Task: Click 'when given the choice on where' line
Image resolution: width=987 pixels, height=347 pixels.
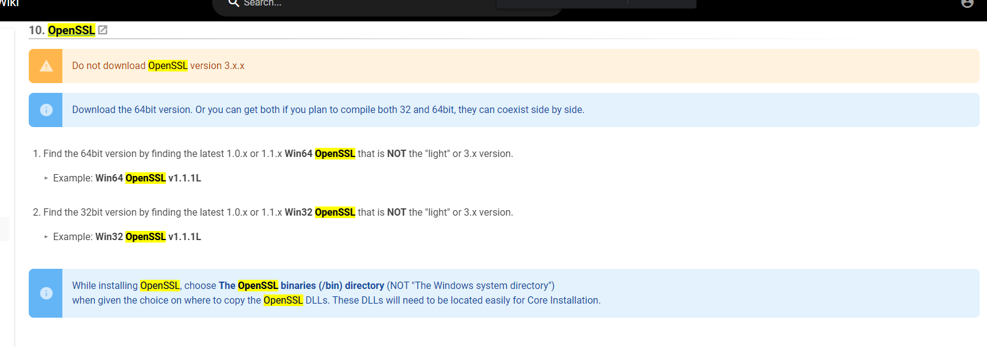Action: (x=336, y=301)
